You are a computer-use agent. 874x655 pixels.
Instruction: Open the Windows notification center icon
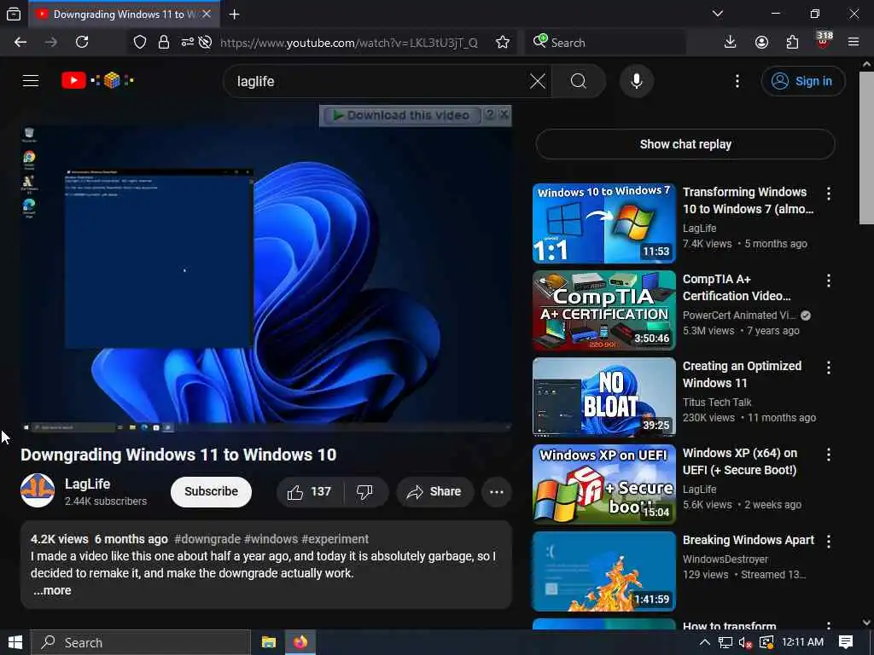coord(846,643)
